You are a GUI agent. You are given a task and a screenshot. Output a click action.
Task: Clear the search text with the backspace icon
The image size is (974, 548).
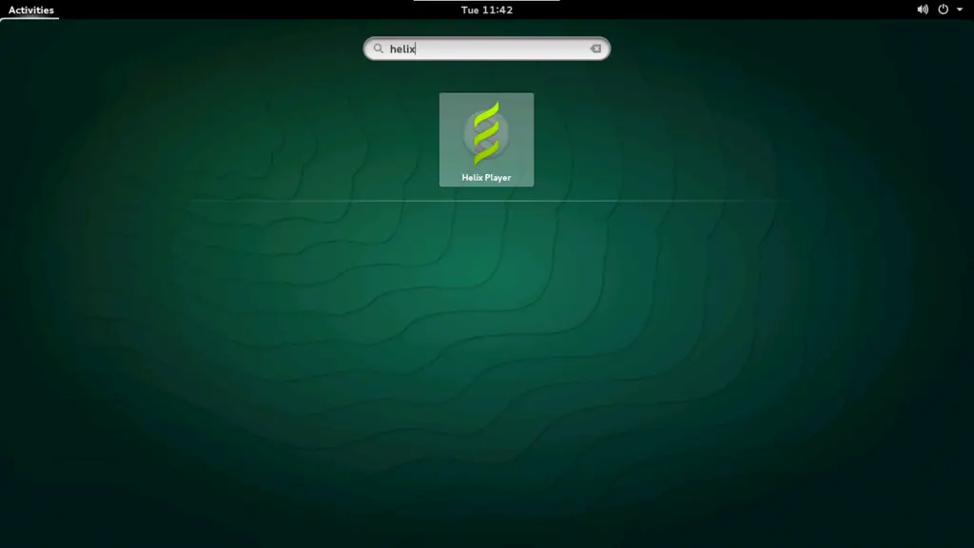595,49
